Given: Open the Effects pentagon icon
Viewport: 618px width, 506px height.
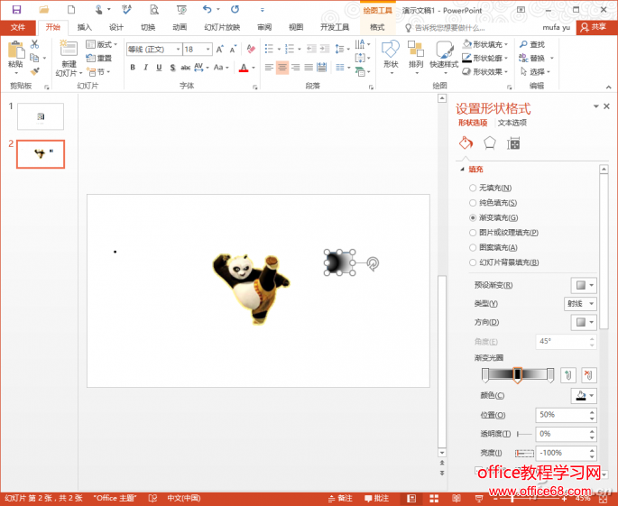Looking at the screenshot, I should point(490,143).
